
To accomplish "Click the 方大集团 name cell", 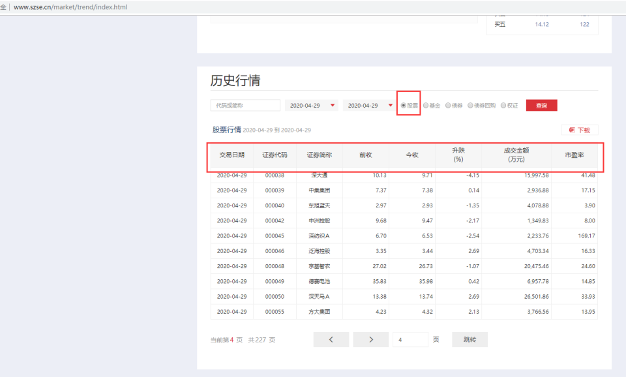I will click(x=320, y=312).
